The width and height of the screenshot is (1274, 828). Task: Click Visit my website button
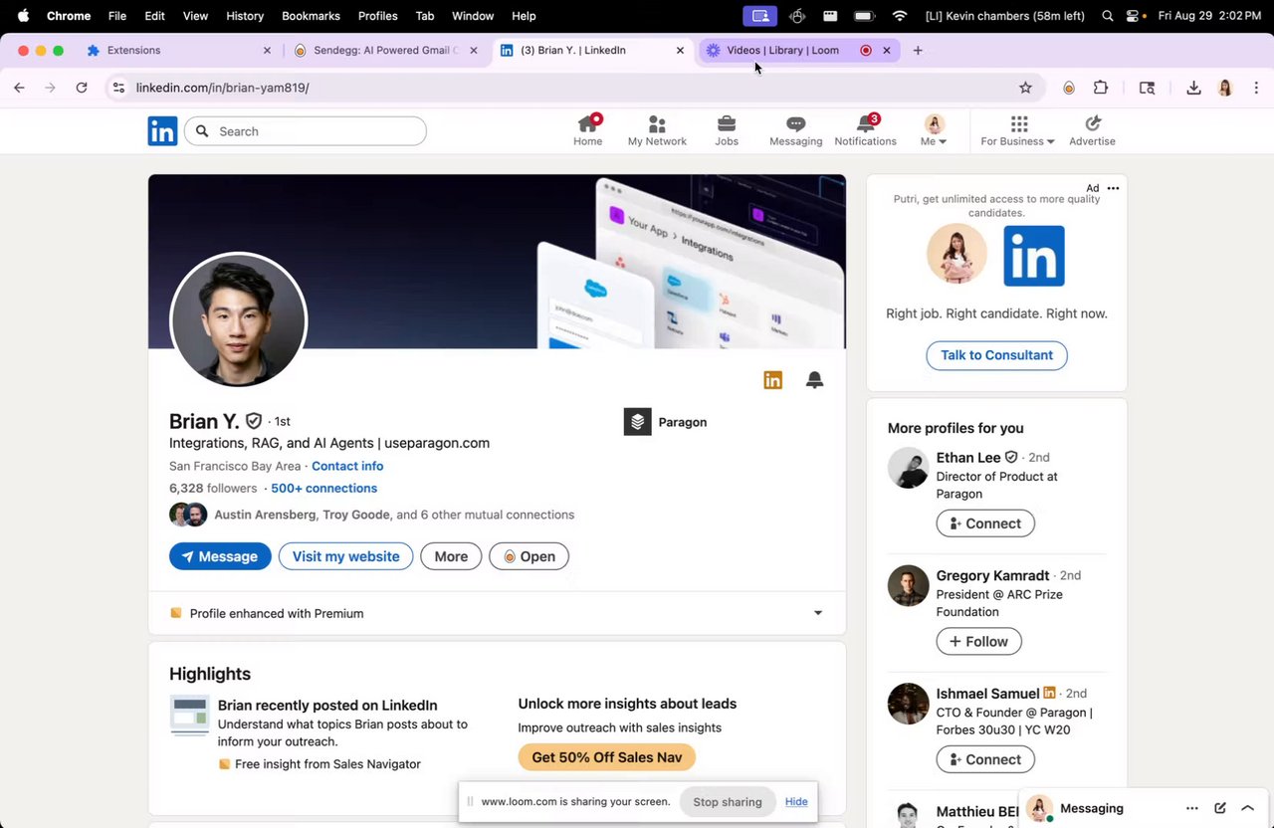point(345,556)
